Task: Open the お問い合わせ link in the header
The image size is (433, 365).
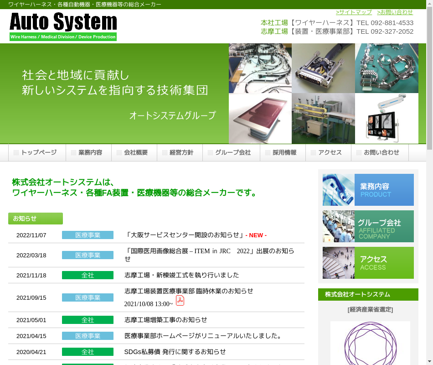Action: click(395, 12)
